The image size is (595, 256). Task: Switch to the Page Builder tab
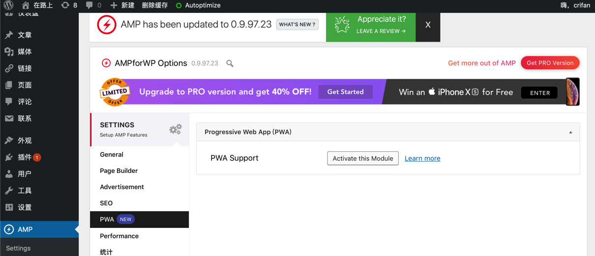point(119,171)
